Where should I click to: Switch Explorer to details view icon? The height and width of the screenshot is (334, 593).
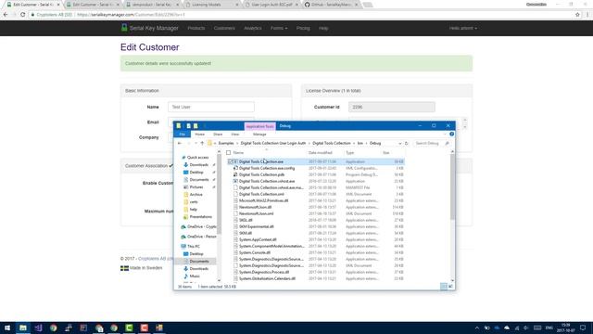444,287
